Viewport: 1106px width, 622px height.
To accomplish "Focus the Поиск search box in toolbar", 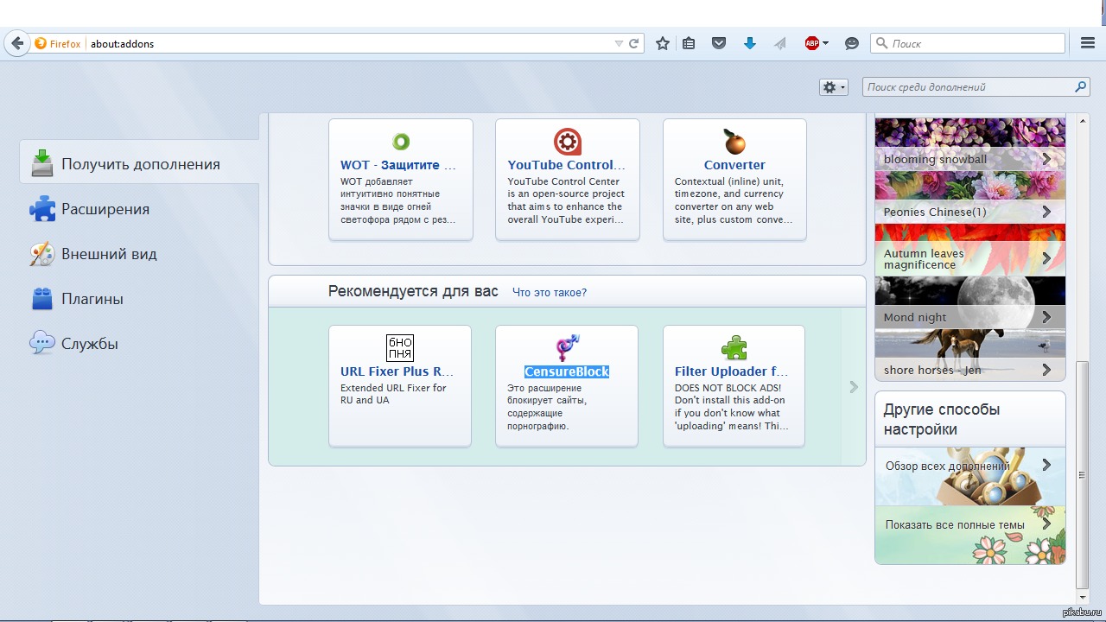I will [968, 43].
